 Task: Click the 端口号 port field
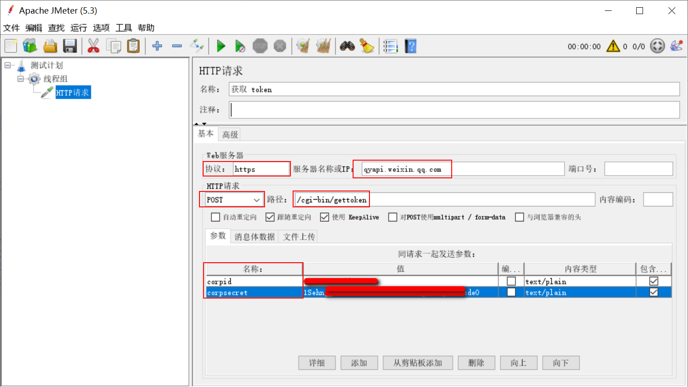click(x=638, y=169)
